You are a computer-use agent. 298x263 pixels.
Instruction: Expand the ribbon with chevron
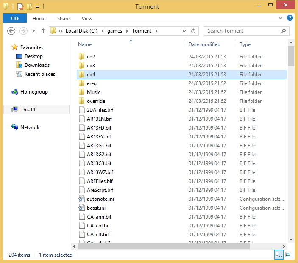tap(281, 18)
